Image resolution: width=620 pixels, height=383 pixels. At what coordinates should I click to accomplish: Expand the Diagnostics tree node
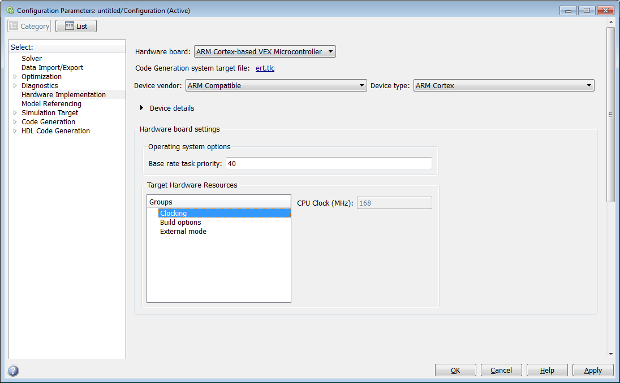tap(15, 85)
